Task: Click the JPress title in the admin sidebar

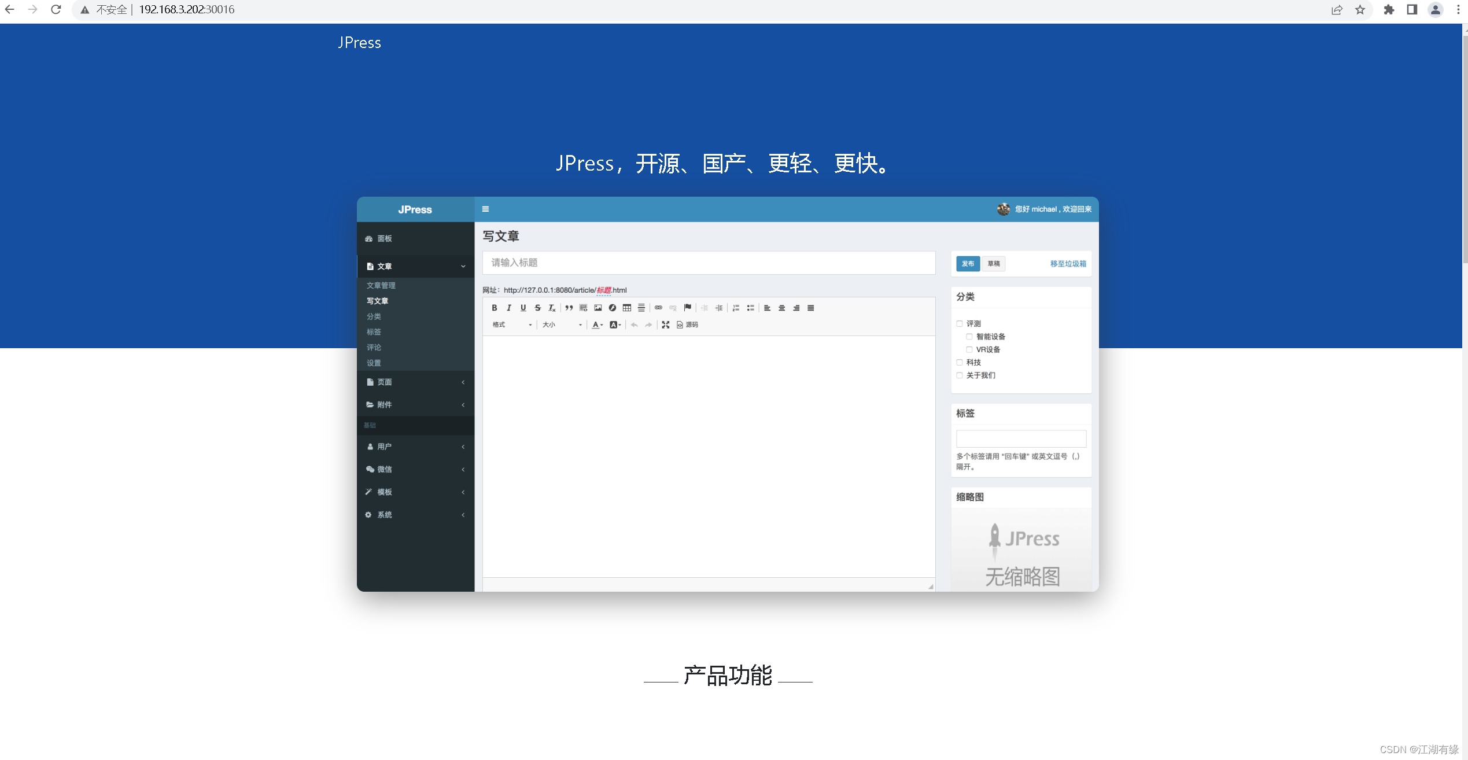Action: 415,209
